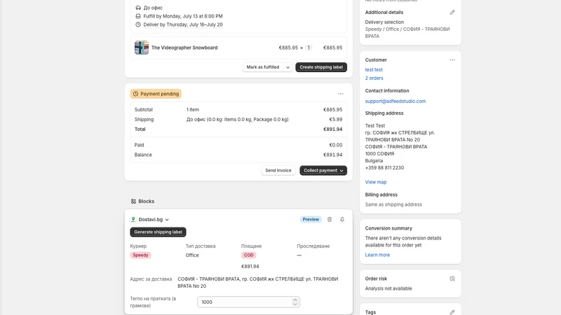Viewport: 561px width, 315px height.
Task: Click Learn more in Conversion summary
Action: pyautogui.click(x=377, y=255)
